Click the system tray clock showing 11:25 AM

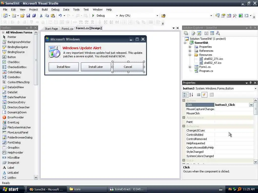pyautogui.click(x=249, y=189)
